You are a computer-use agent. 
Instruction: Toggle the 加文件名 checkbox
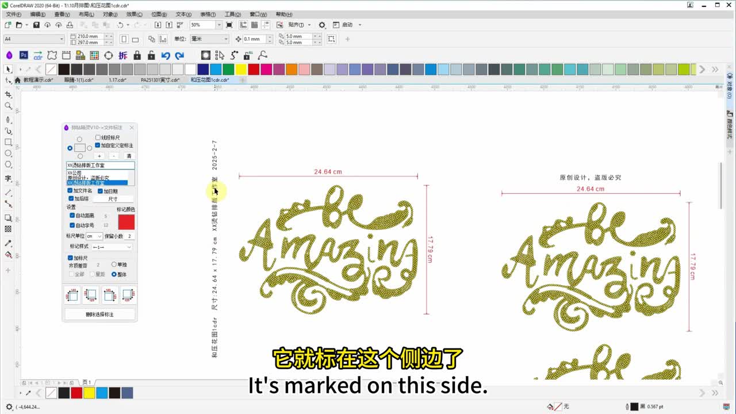(x=70, y=191)
